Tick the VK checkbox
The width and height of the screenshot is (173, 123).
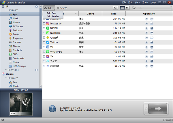pos(44,47)
